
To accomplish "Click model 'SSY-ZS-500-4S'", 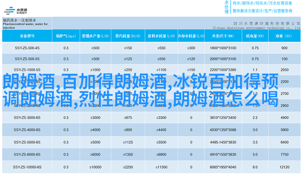I will (27, 48).
